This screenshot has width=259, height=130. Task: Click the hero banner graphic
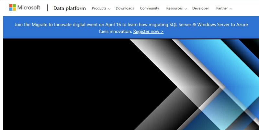point(131,84)
